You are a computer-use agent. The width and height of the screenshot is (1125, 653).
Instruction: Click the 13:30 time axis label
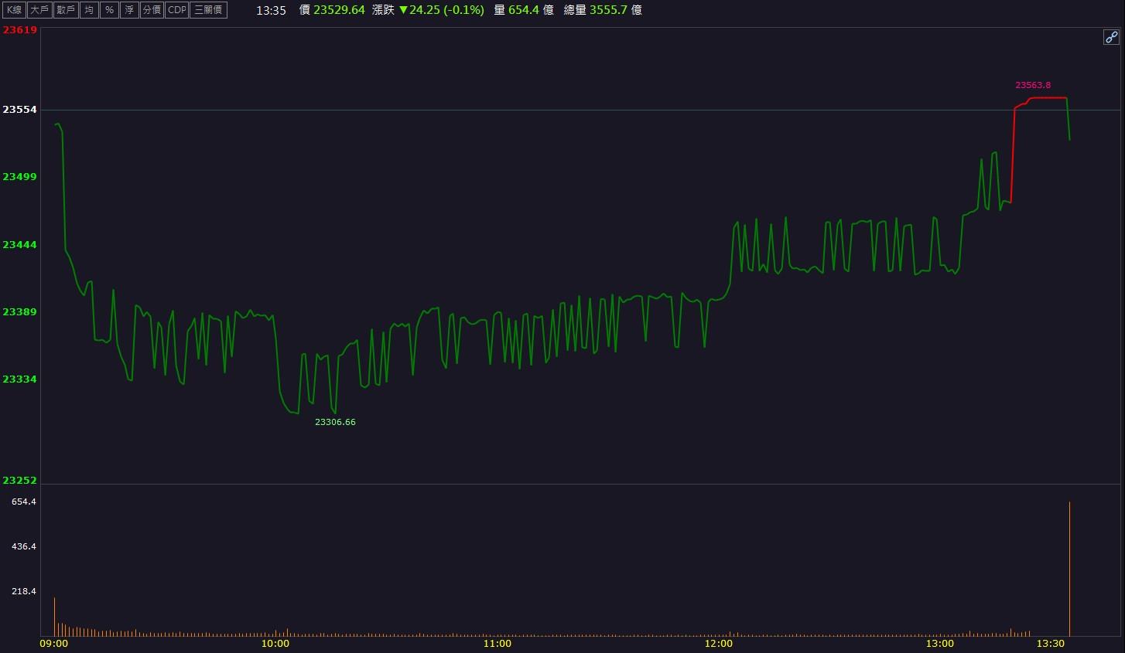(1051, 644)
